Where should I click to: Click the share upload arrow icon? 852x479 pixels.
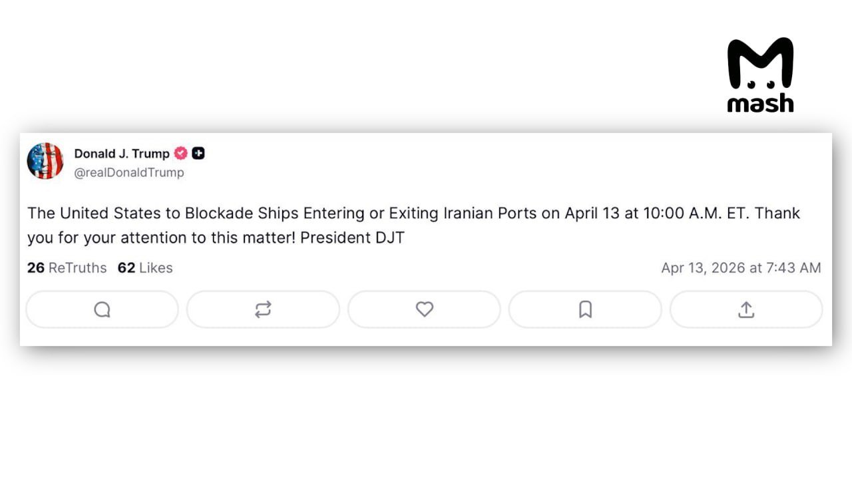click(746, 309)
